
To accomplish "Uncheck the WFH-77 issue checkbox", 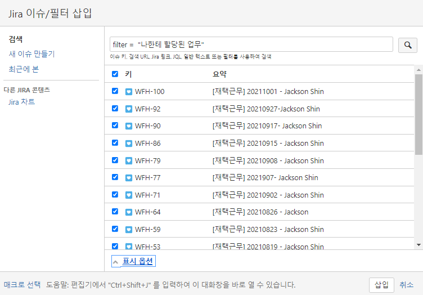I will pyautogui.click(x=115, y=177).
